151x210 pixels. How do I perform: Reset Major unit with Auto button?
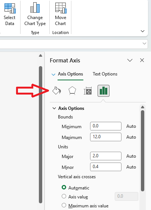click(131, 156)
